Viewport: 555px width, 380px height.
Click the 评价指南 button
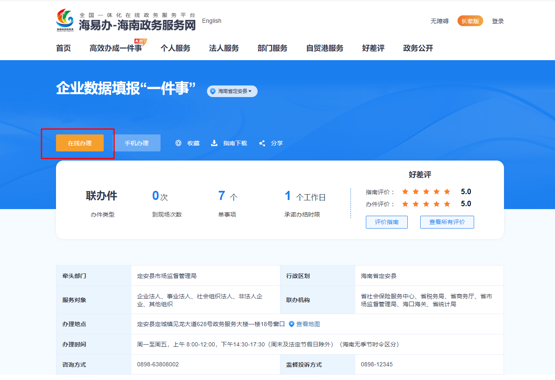(x=387, y=222)
